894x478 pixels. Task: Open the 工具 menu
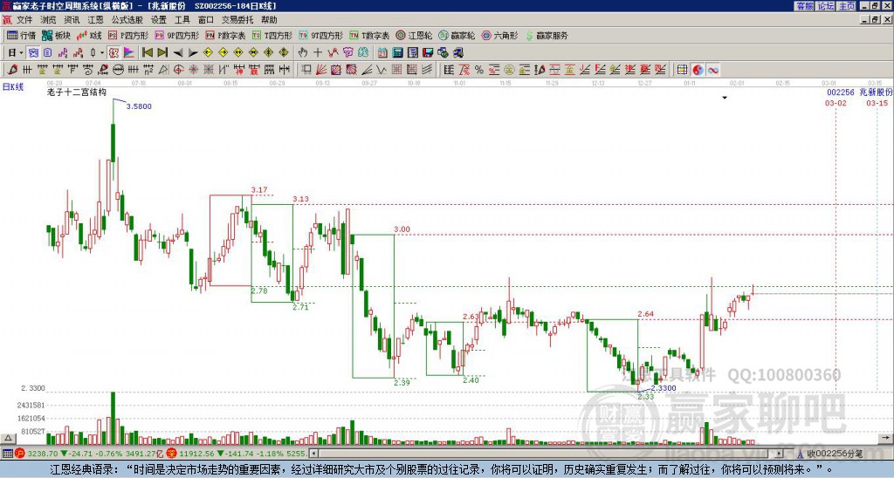point(182,20)
